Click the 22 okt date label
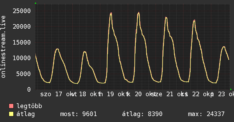Viewport: 234px width, 122px height. click(x=201, y=94)
